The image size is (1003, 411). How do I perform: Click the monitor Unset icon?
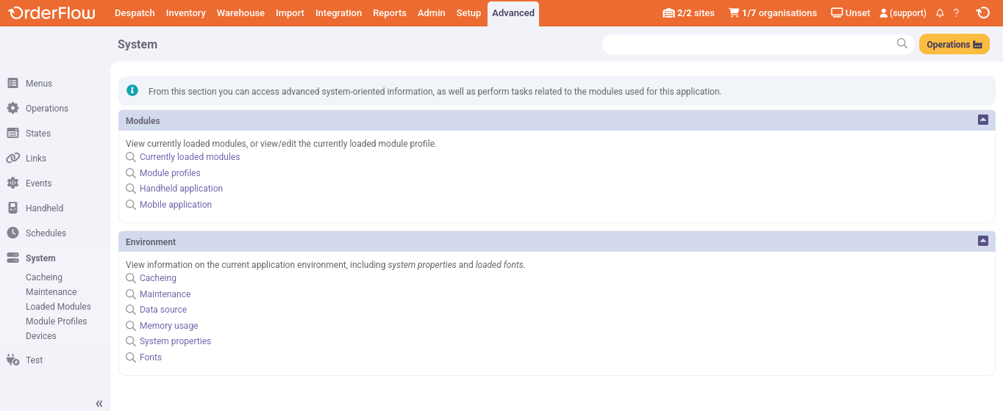click(x=837, y=13)
